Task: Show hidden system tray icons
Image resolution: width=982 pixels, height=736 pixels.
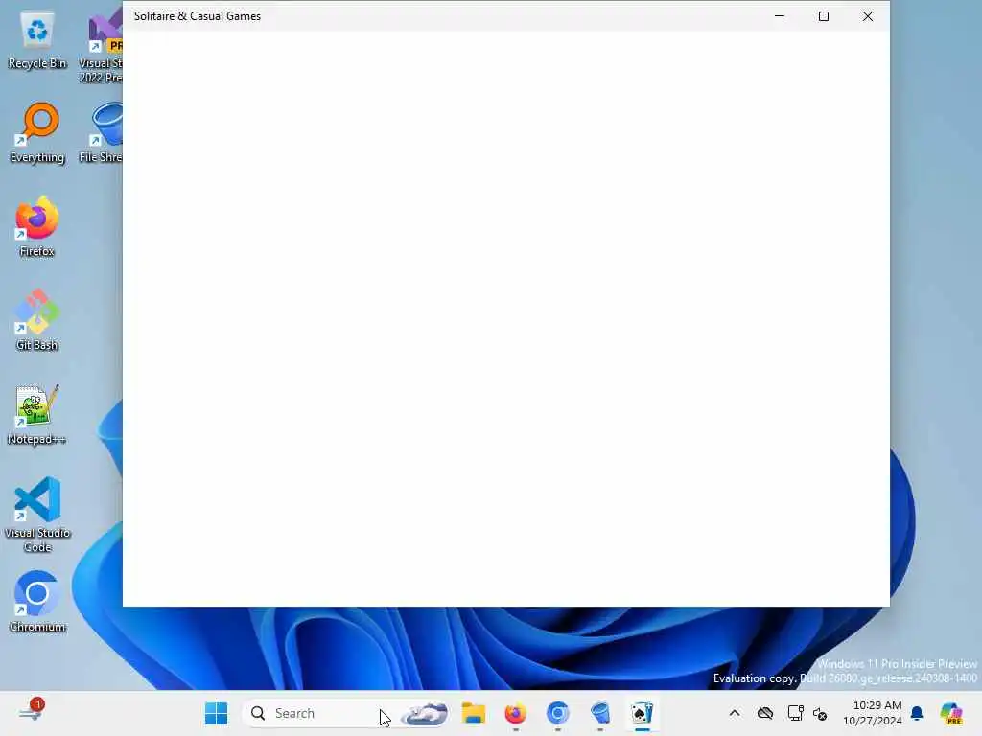Action: 735,713
